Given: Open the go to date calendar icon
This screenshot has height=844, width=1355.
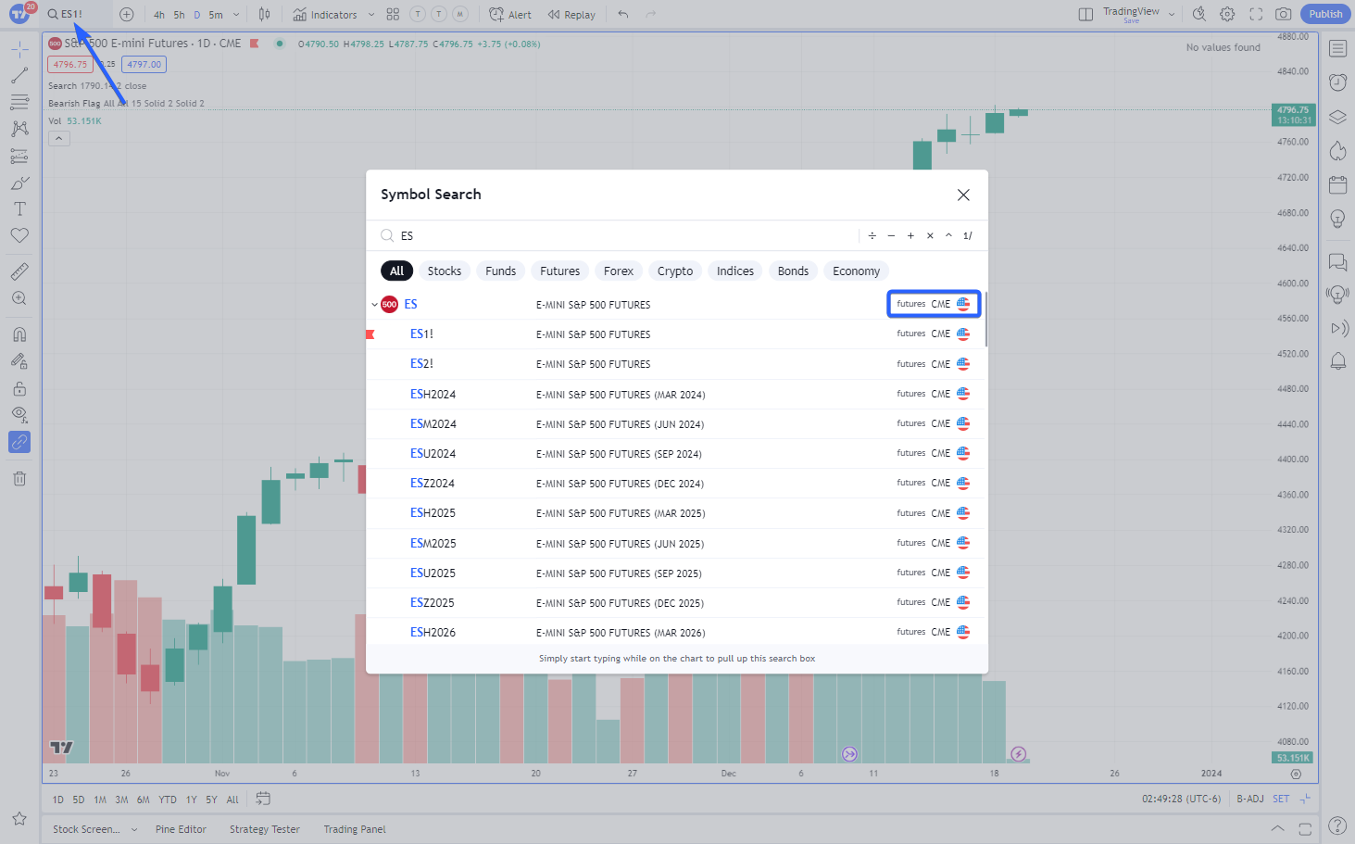Looking at the screenshot, I should coord(263,799).
